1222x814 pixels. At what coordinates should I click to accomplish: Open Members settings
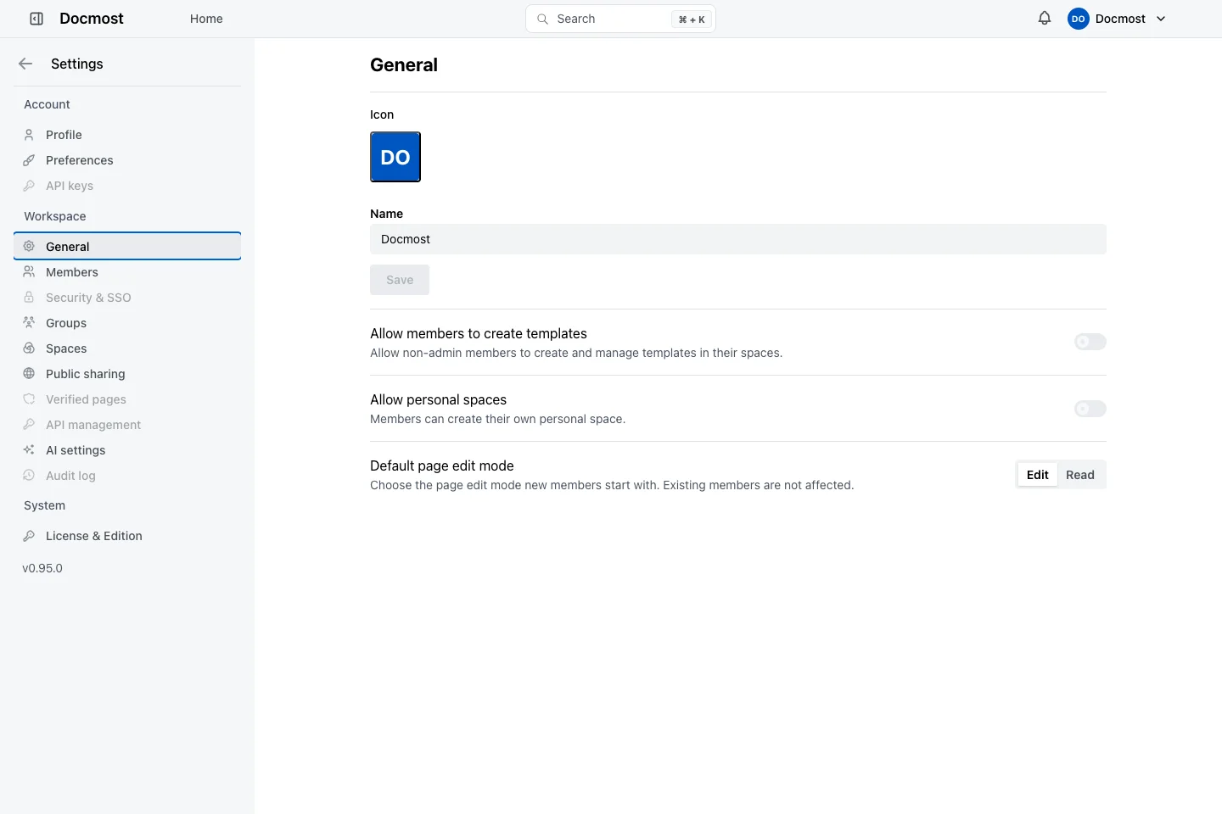(127, 272)
